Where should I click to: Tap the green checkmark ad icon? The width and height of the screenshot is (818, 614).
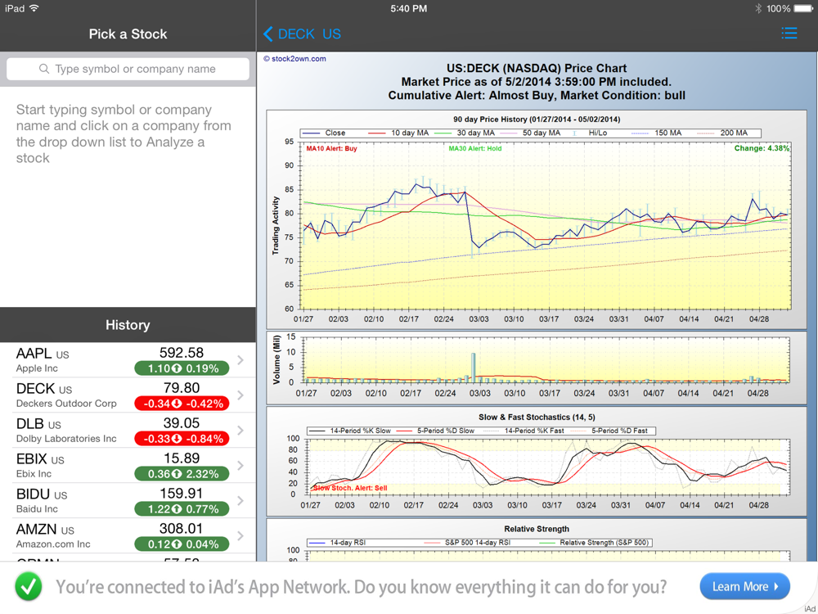pyautogui.click(x=29, y=587)
